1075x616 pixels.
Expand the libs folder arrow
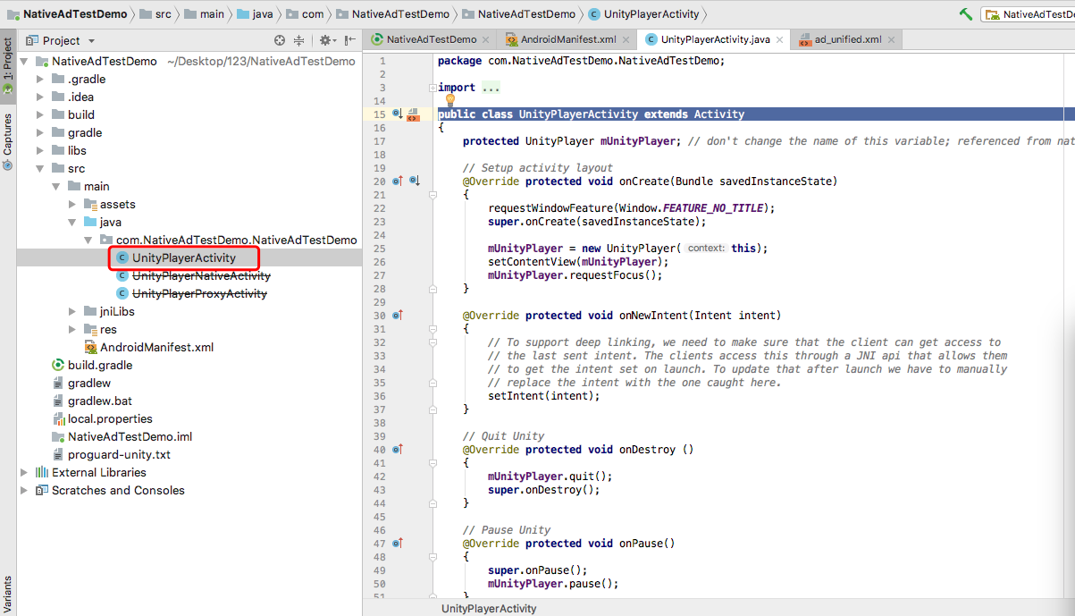(40, 151)
